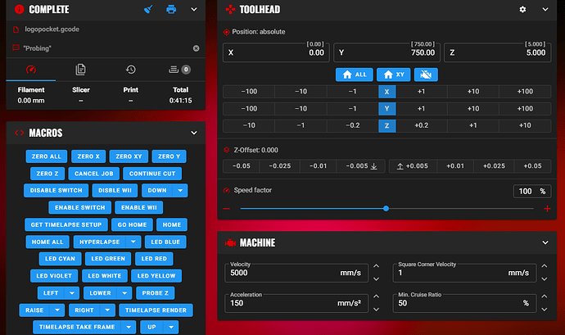Click the blue printer reprint icon

point(171,10)
